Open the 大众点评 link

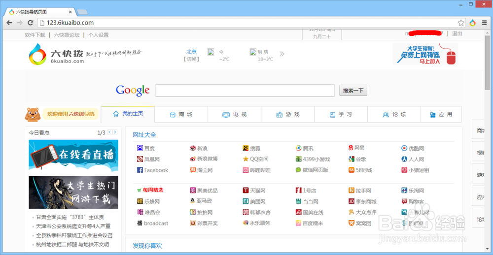[366, 213]
